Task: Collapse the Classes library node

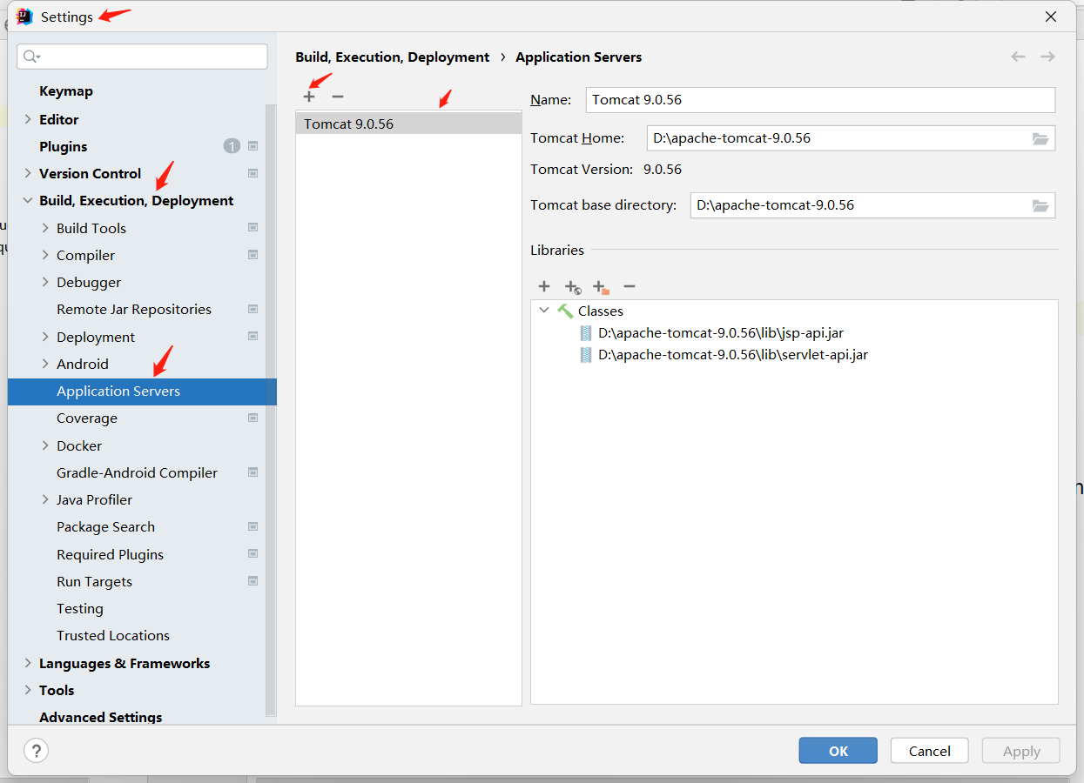Action: tap(544, 311)
